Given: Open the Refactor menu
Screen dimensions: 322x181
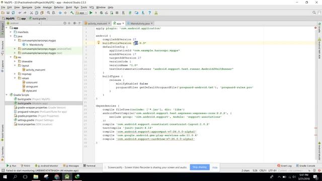Looking at the screenshot, I should point(59,7).
